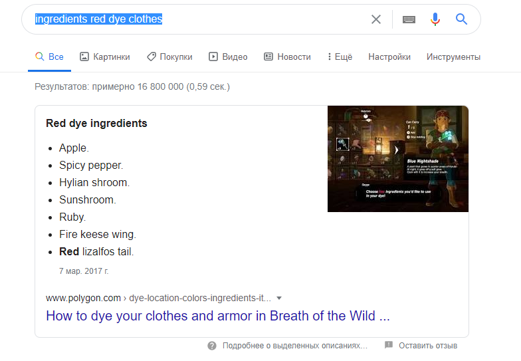Click the blue magnifier search button
This screenshot has height=361, width=521.
461,19
